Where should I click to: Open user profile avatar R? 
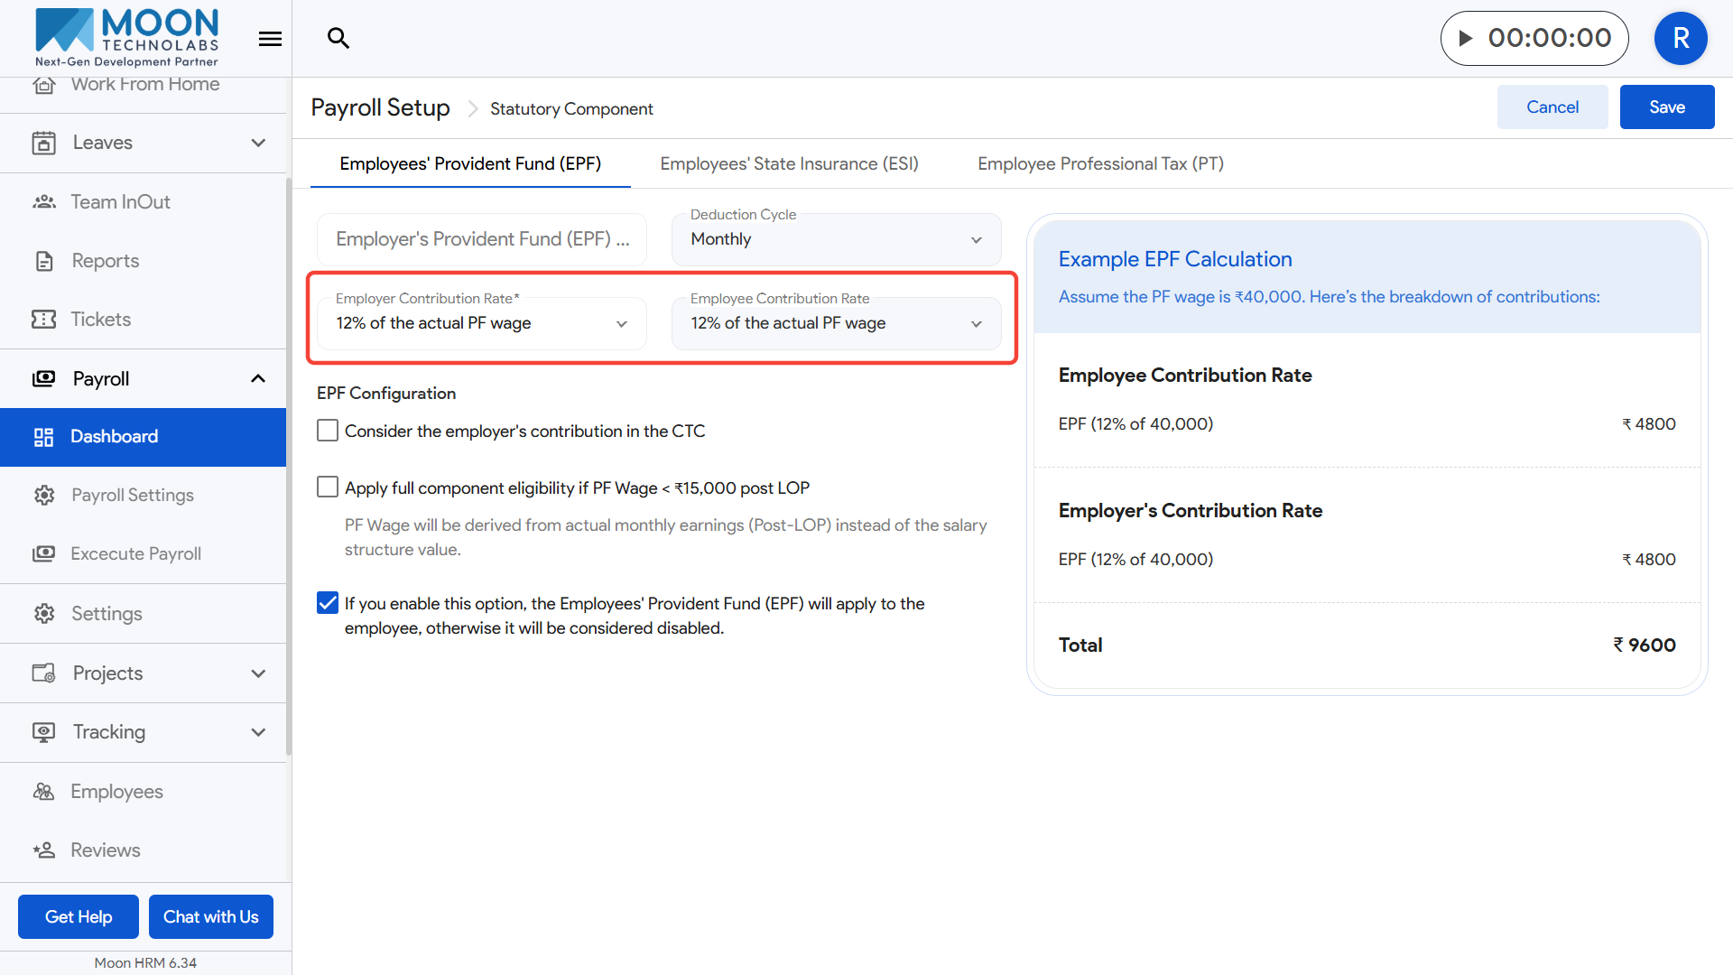(1680, 38)
